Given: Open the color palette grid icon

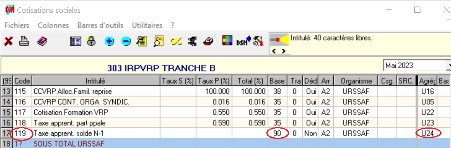Looking at the screenshot, I should pos(227,41).
